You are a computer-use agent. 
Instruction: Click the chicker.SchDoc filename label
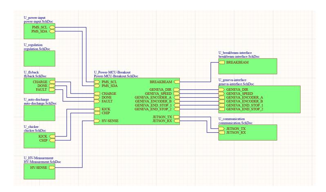(x=35, y=130)
